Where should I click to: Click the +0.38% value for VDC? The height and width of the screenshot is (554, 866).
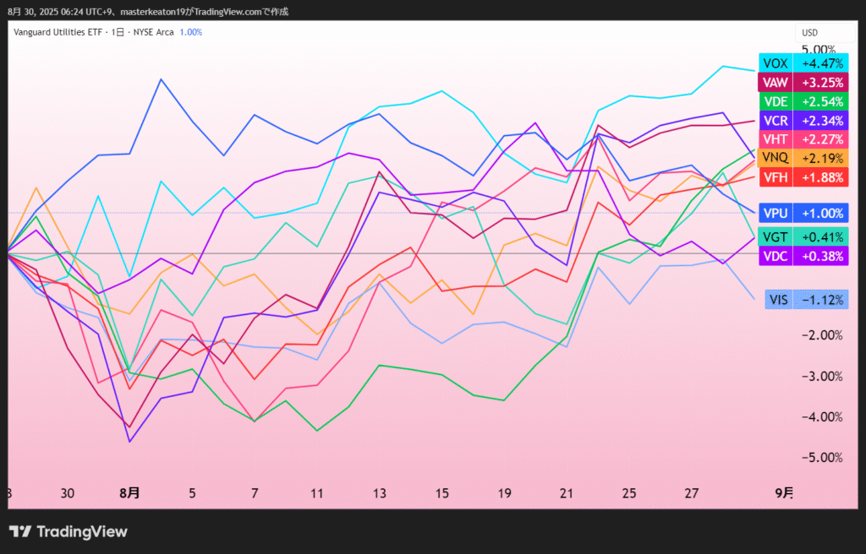821,256
